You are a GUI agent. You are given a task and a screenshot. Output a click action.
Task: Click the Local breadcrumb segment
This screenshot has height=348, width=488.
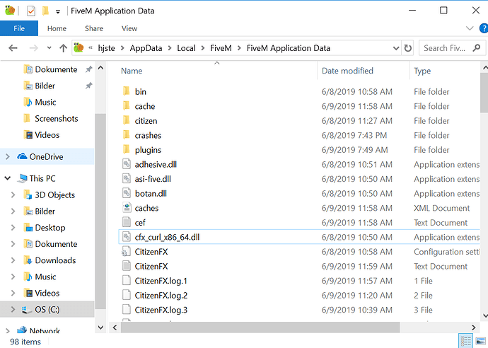click(186, 48)
